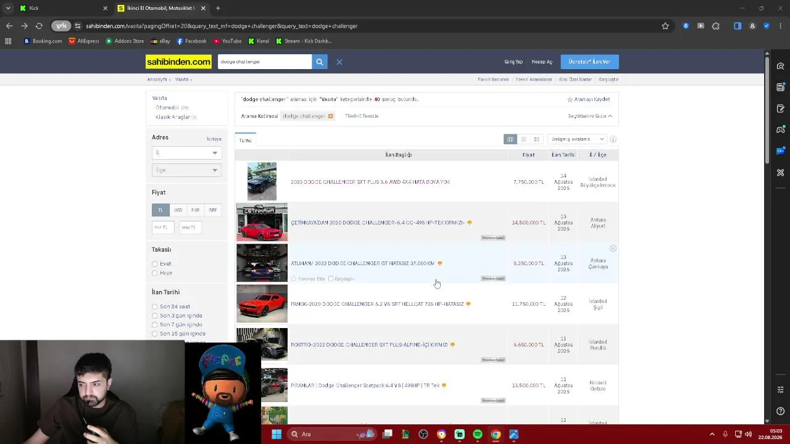This screenshot has height=444, width=790.
Task: Click the 'Ücretsiz* İlan Ver' button
Action: (589, 62)
